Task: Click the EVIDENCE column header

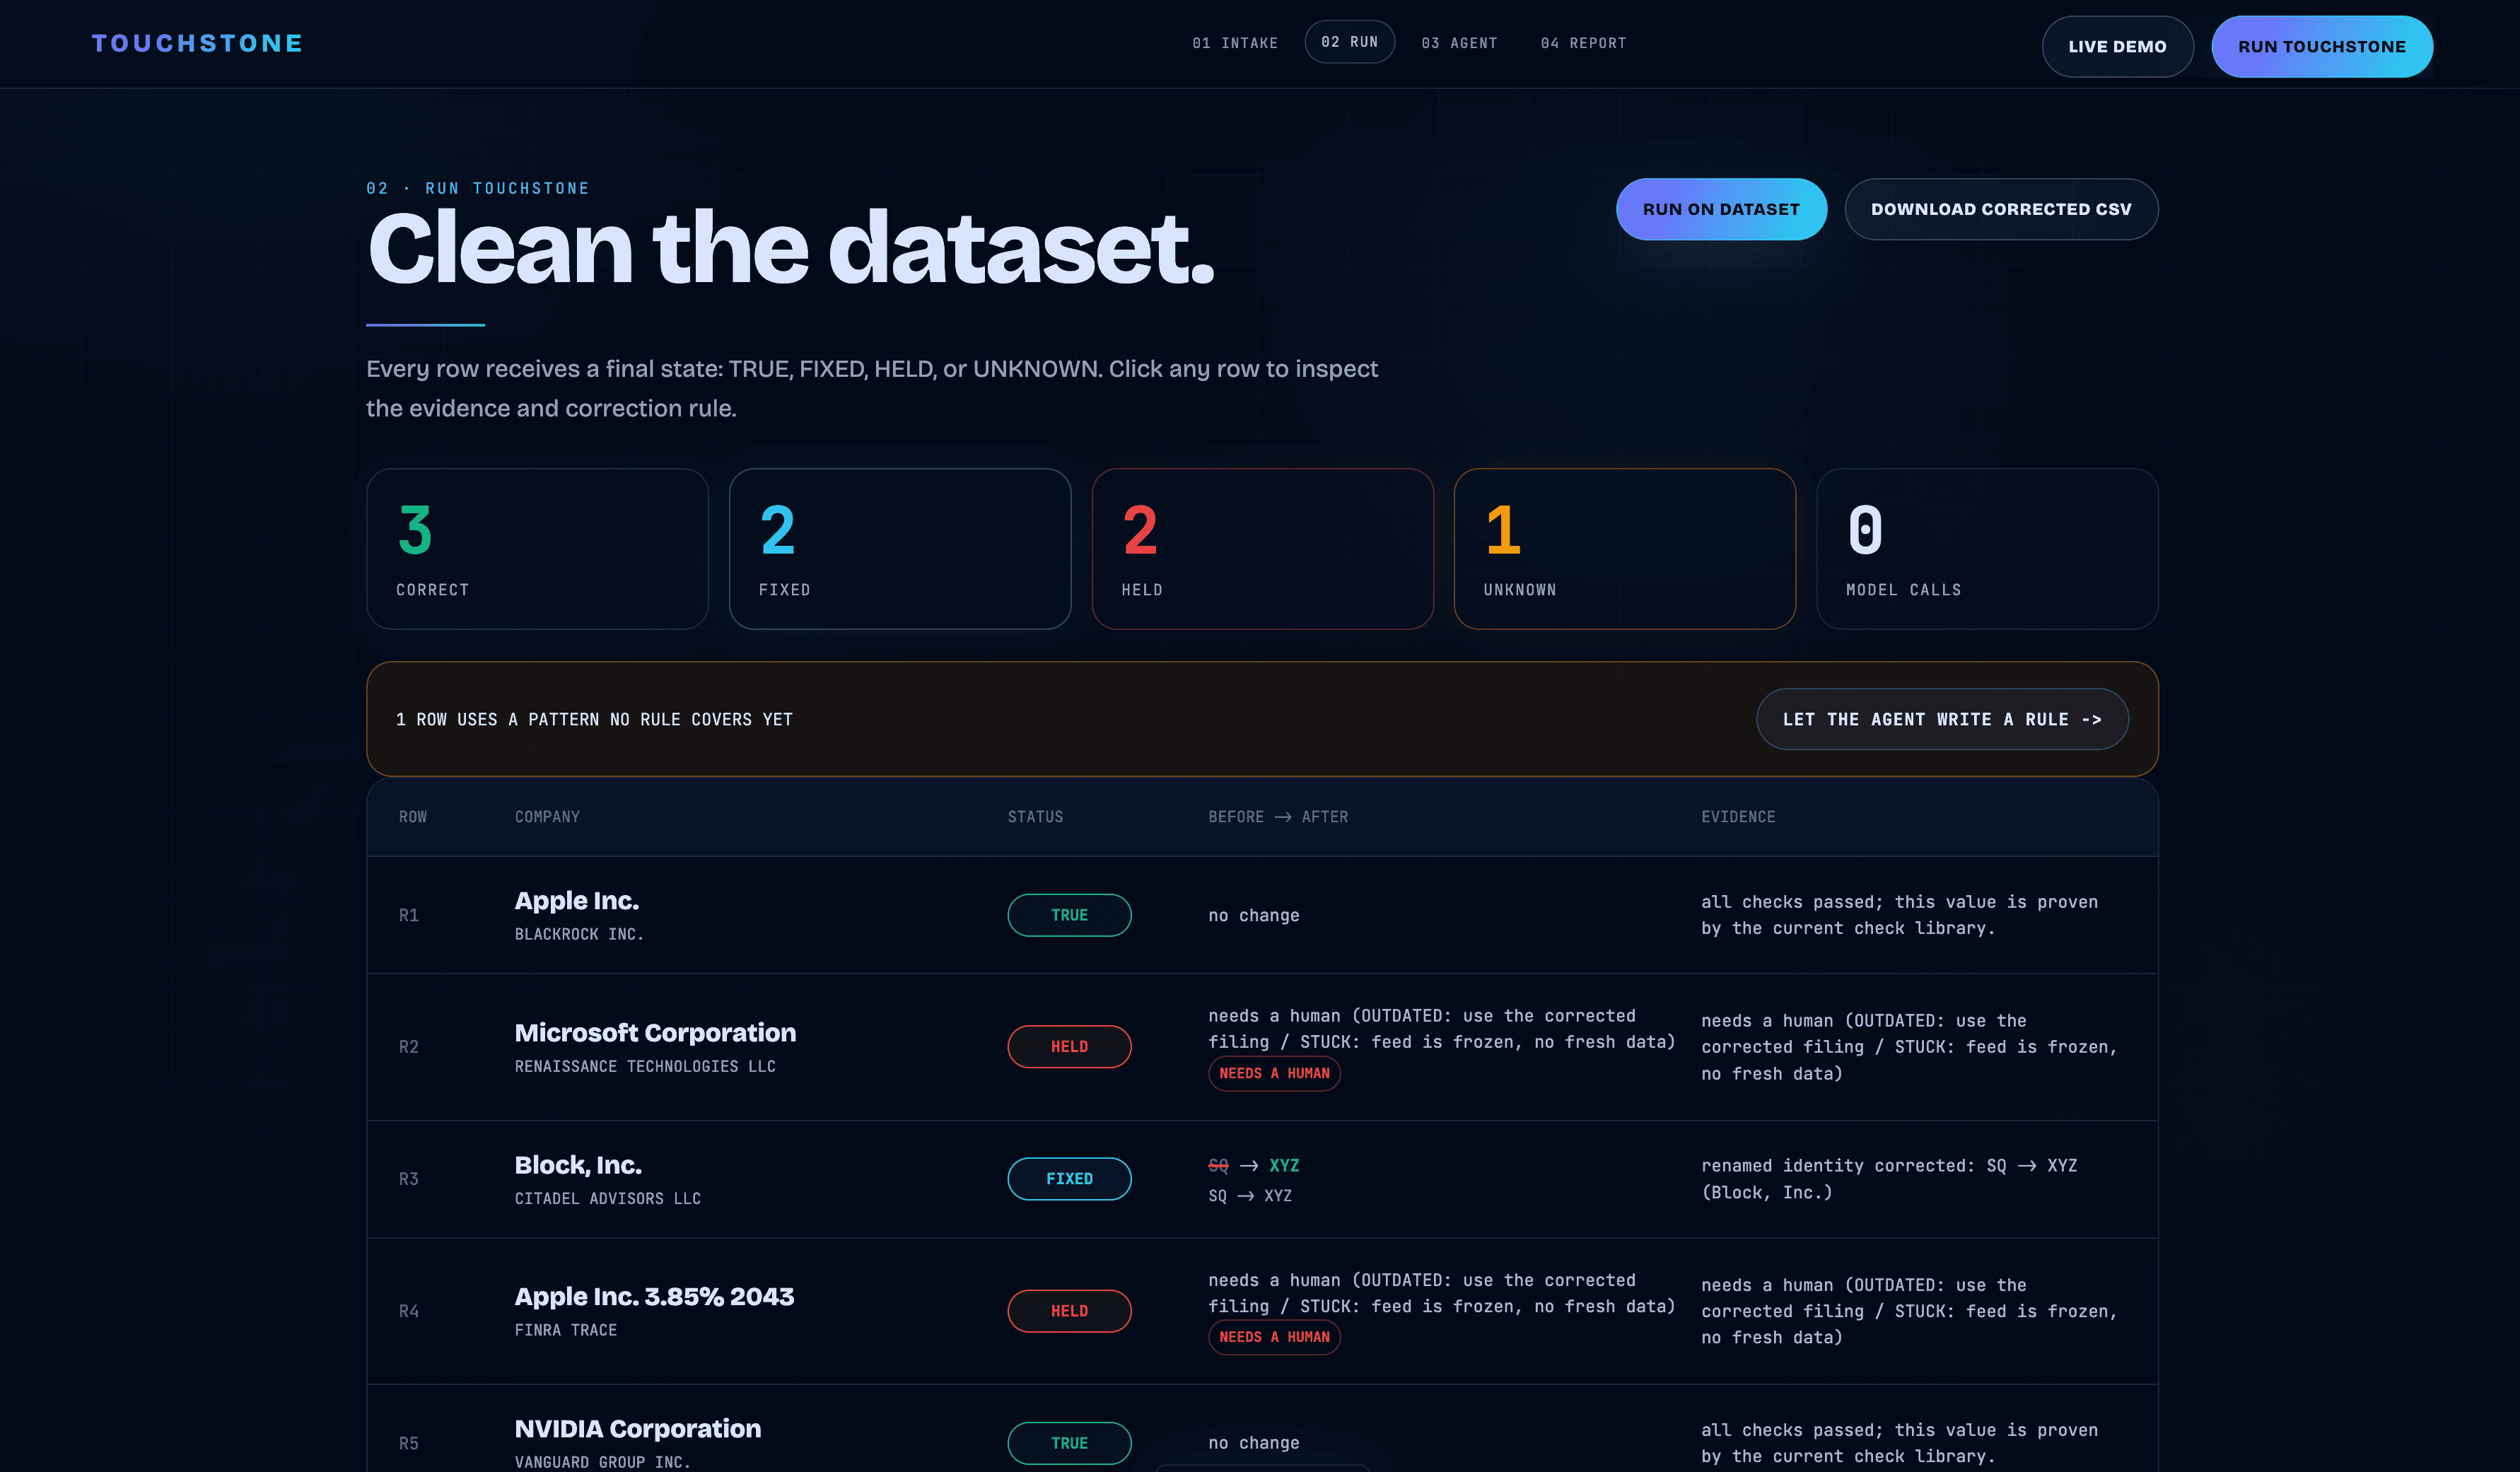Action: [1738, 817]
